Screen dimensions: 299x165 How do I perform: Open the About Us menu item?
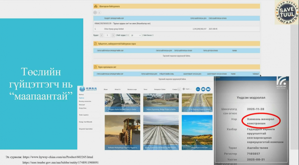[x=117, y=89]
